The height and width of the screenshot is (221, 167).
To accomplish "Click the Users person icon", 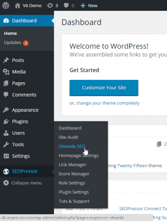I will 6,133.
